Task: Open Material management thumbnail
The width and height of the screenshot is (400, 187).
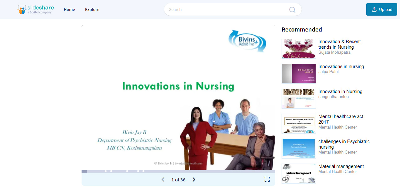Action: click(x=299, y=174)
